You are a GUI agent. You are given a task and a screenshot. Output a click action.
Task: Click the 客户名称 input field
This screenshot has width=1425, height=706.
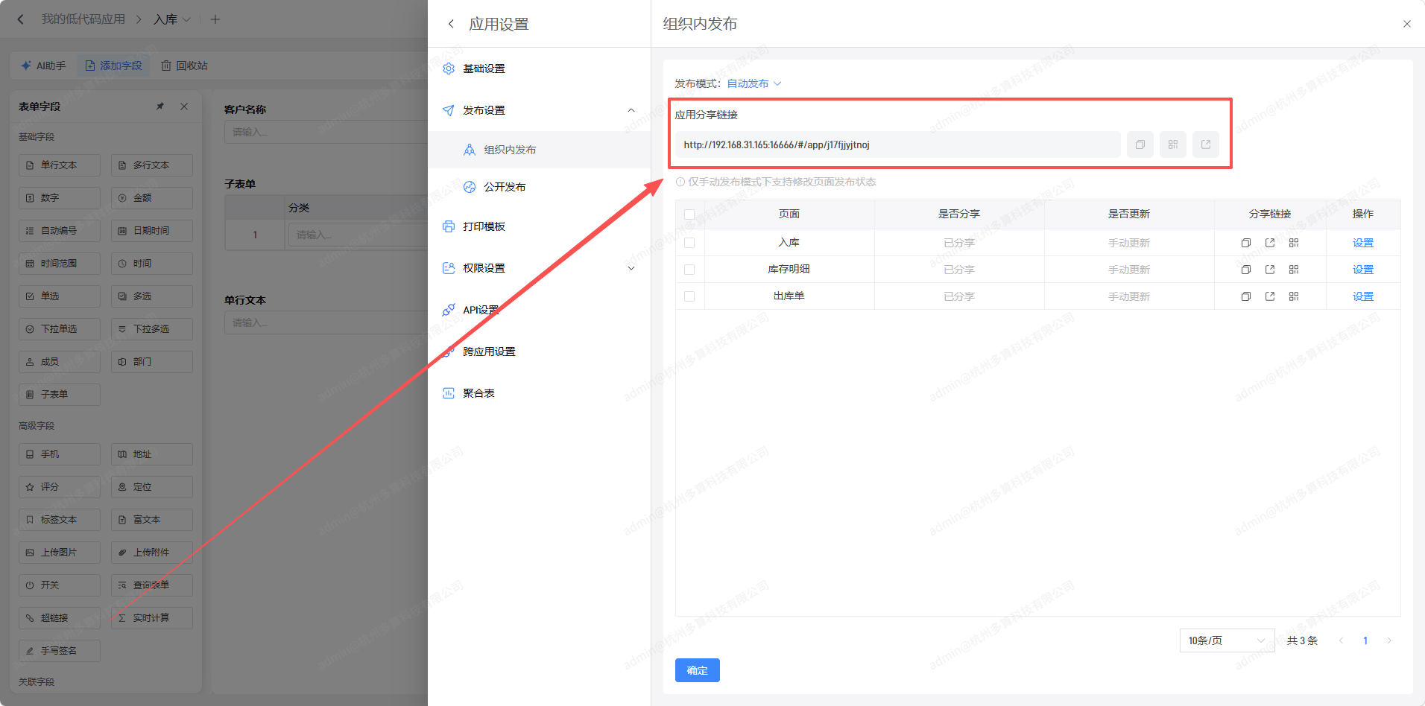326,132
